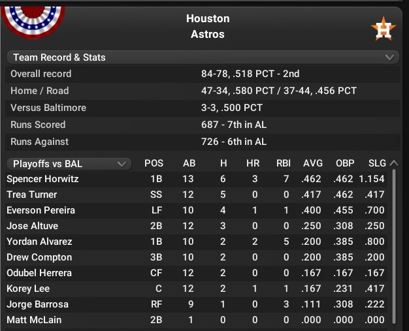Viewport: 409px width, 331px height.
Task: Click the Houston Astros team title
Action: [208, 26]
